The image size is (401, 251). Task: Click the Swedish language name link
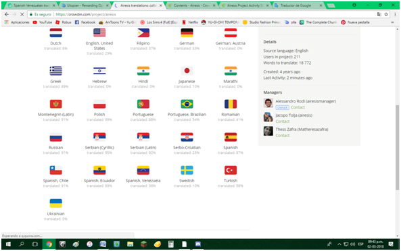[x=187, y=181]
